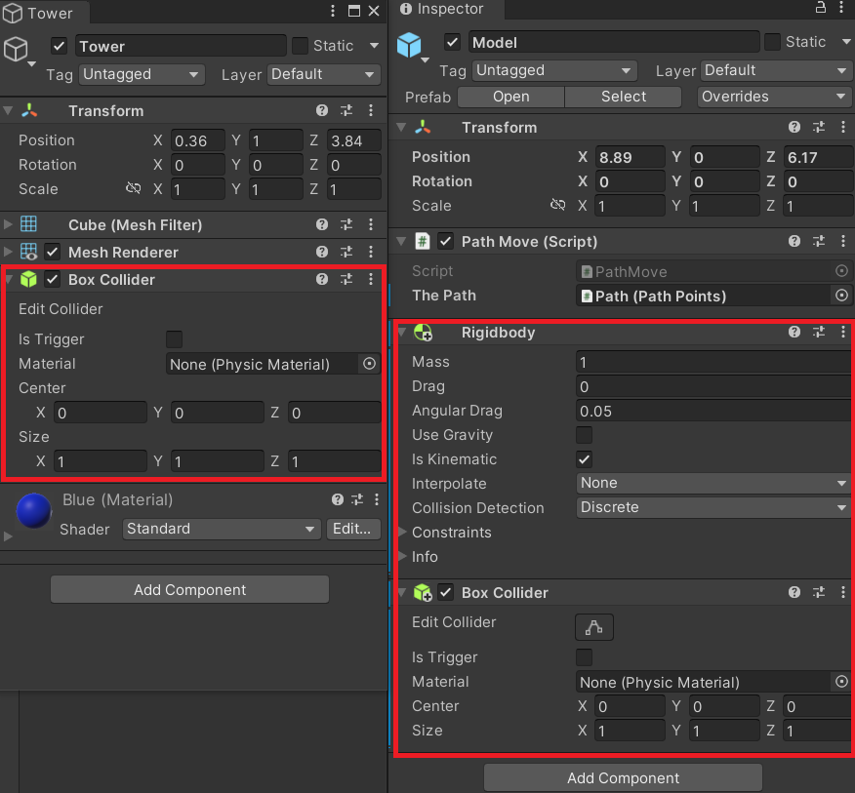Open more options menu for Tower Transform

point(371,110)
